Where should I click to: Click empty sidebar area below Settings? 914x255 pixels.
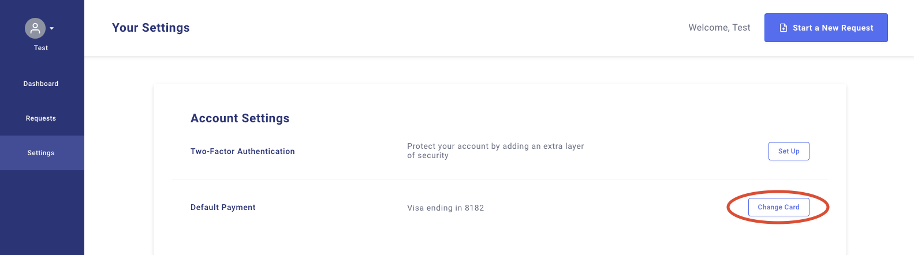[x=42, y=212]
